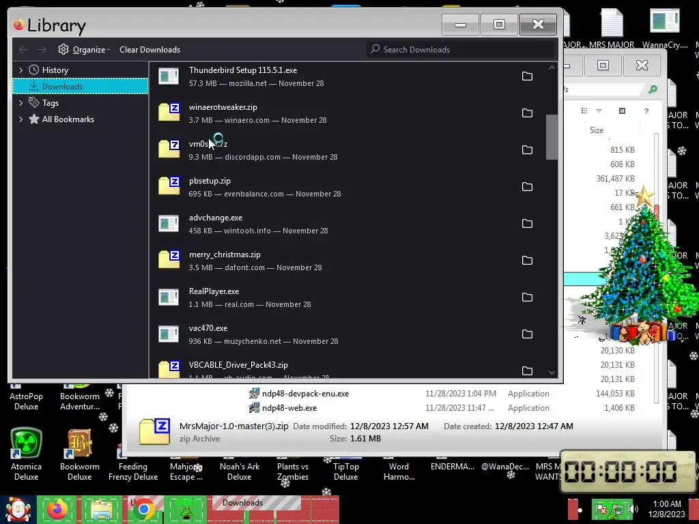Go back using Library back arrow
Image resolution: width=699 pixels, height=524 pixels.
coord(24,49)
